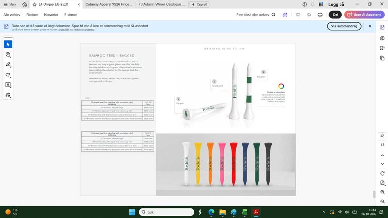The height and width of the screenshot is (218, 388).
Task: Click the Opprett new tab button
Action: click(x=199, y=4)
